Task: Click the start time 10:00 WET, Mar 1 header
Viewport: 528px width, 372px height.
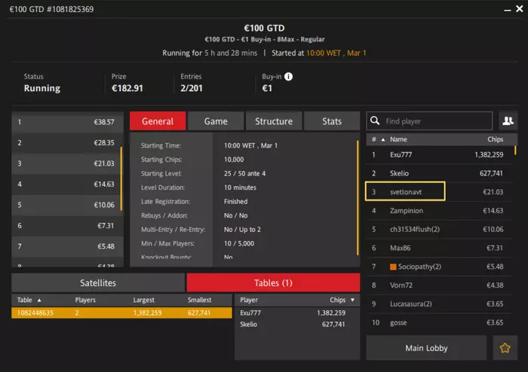Action: click(x=336, y=53)
